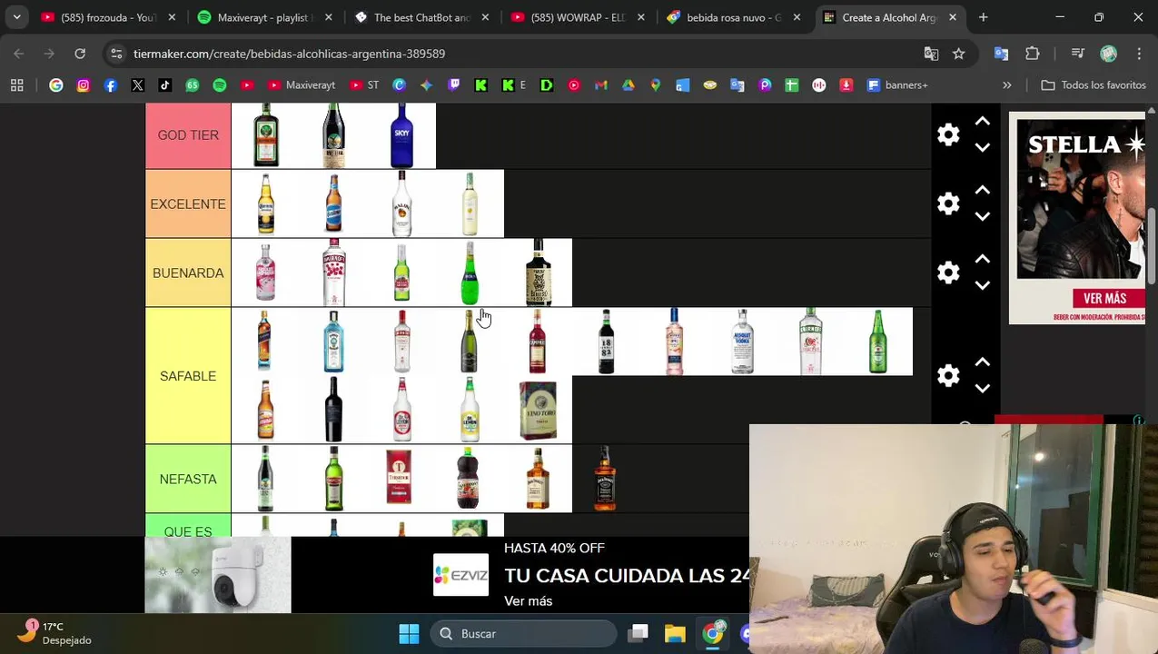Expand hidden bookmarks chevron

[1006, 84]
